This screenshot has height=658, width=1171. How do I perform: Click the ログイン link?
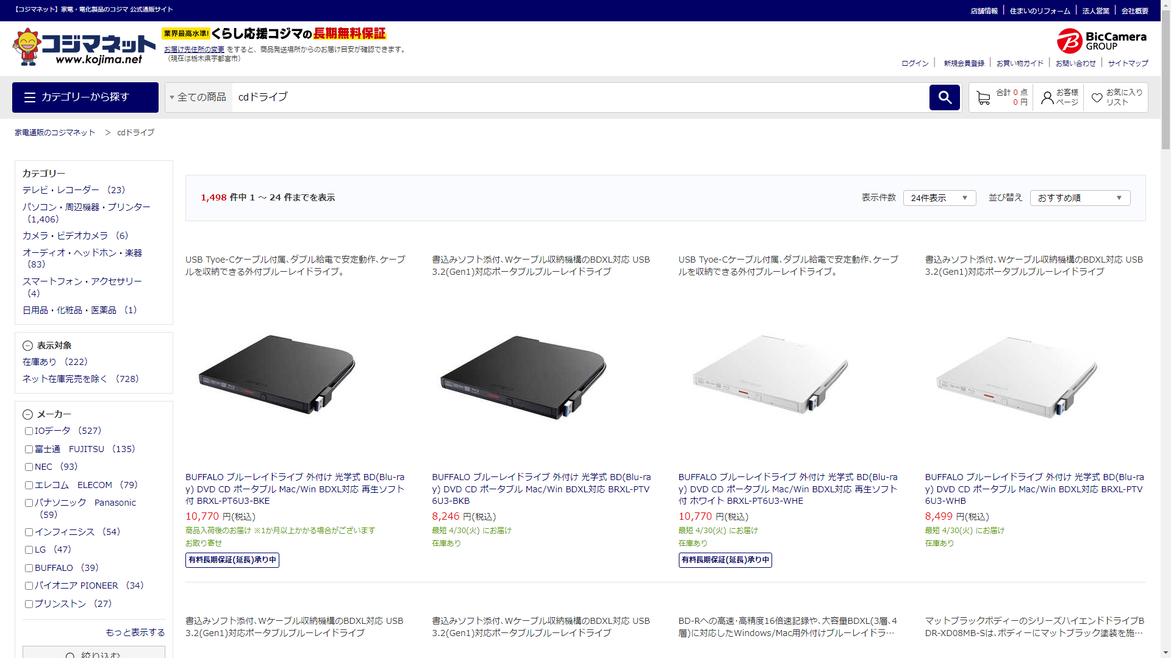[915, 63]
